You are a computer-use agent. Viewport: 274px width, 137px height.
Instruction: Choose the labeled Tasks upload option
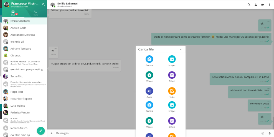tap(172, 91)
